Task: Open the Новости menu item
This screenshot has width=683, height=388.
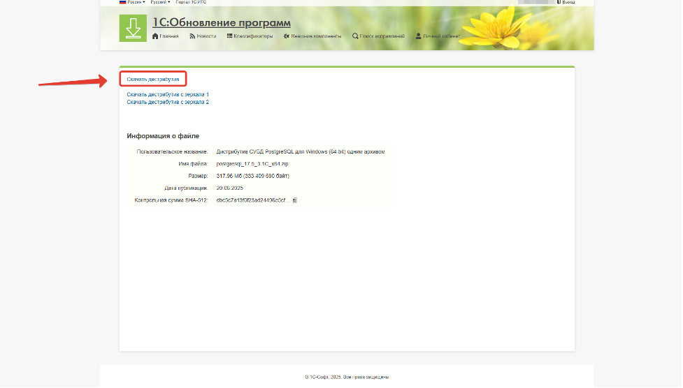Action: pyautogui.click(x=206, y=36)
